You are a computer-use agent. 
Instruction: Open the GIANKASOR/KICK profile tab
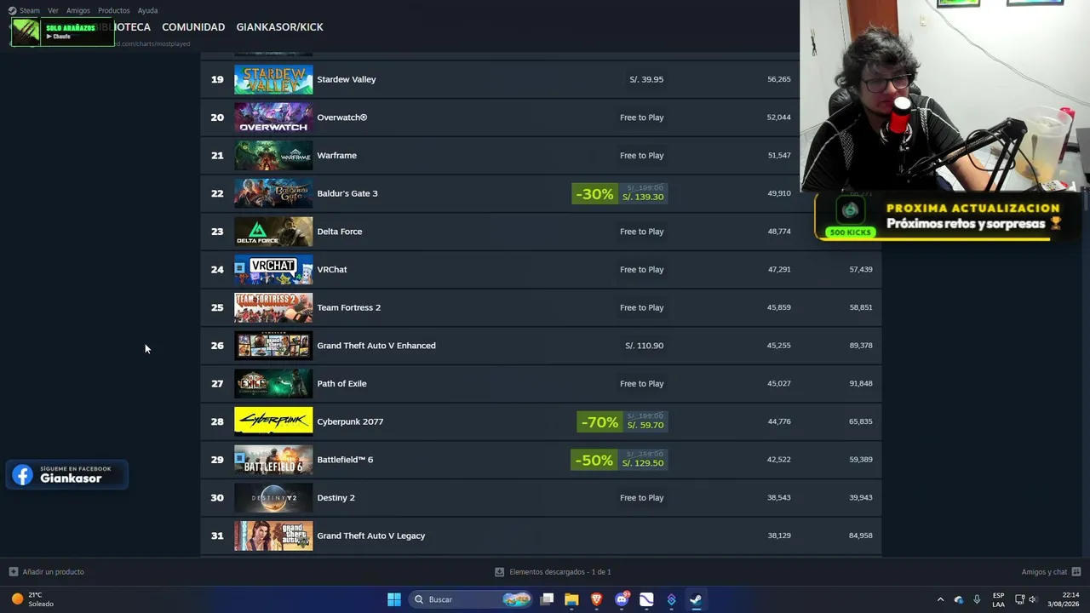[x=279, y=27]
